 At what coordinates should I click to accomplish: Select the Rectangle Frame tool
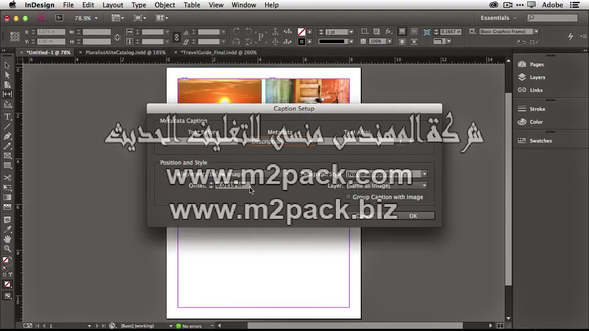click(x=7, y=155)
